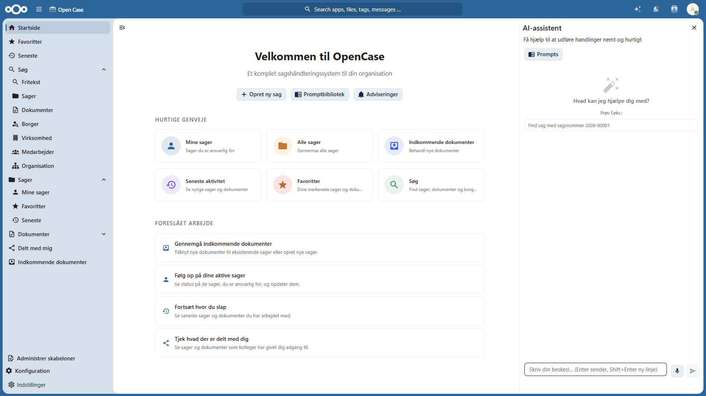Viewport: 706px width, 396px height.
Task: Open Organisation search
Action: pyautogui.click(x=60, y=166)
